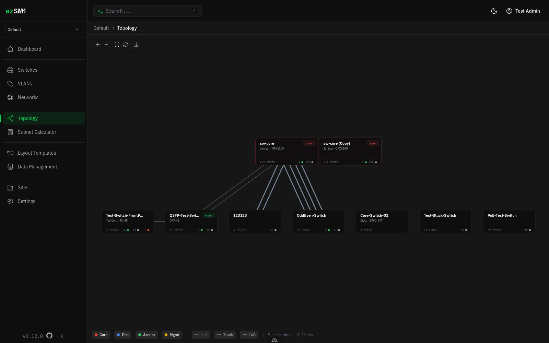Zoom out using the minus icon
Viewport: 549px width, 343px height.
pyautogui.click(x=106, y=45)
